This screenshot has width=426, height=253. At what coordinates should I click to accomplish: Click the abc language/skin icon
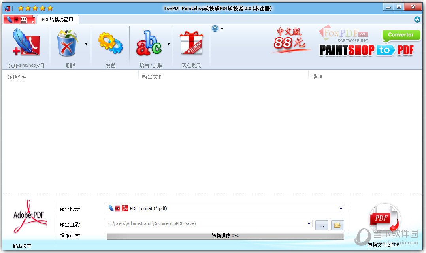149,43
